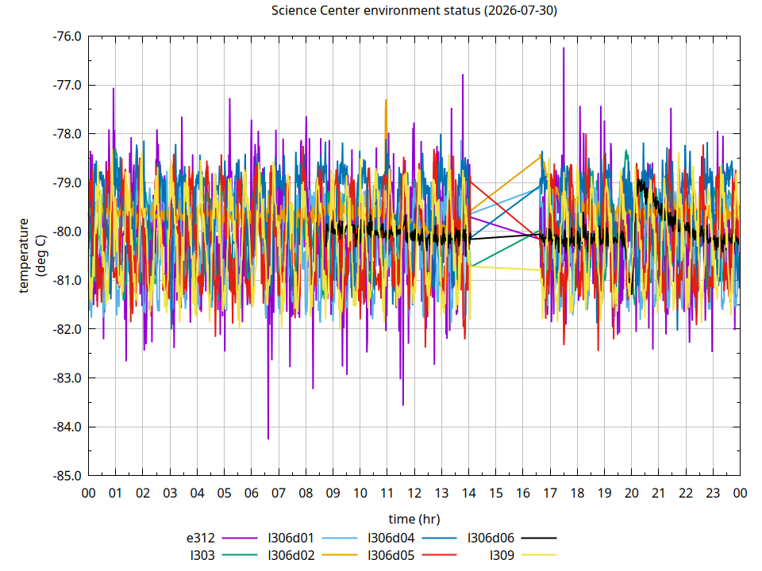The height and width of the screenshot is (571, 762).
Task: Click the e312 spike peak near hour 17.5
Action: 564,48
